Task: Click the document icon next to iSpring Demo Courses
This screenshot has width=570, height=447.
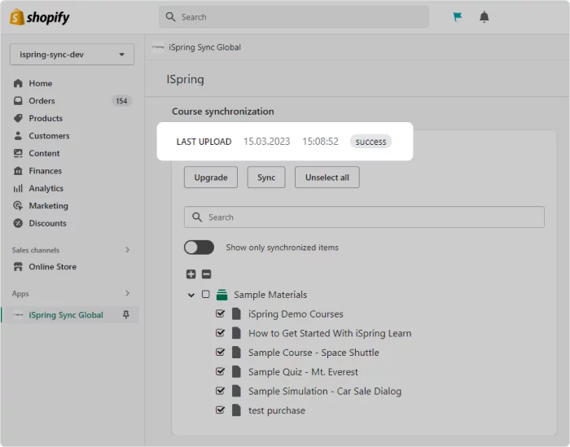Action: [x=236, y=313]
